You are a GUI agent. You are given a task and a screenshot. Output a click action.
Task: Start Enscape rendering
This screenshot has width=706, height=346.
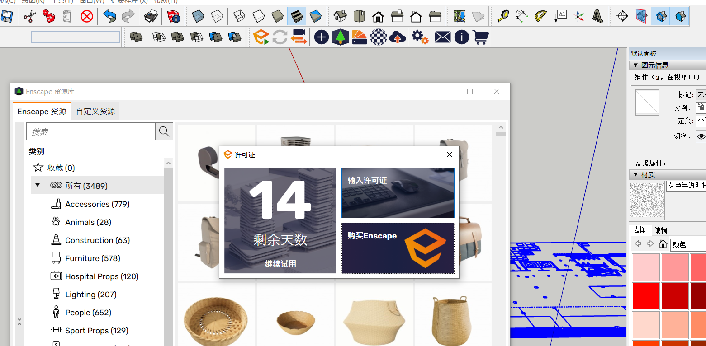[x=261, y=37]
